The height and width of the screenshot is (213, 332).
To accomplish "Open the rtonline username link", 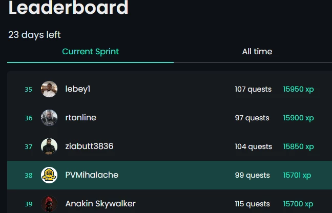I will click(x=80, y=118).
